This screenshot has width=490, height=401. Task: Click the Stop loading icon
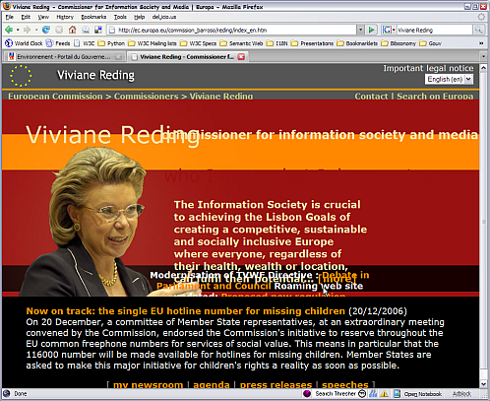pos(59,30)
